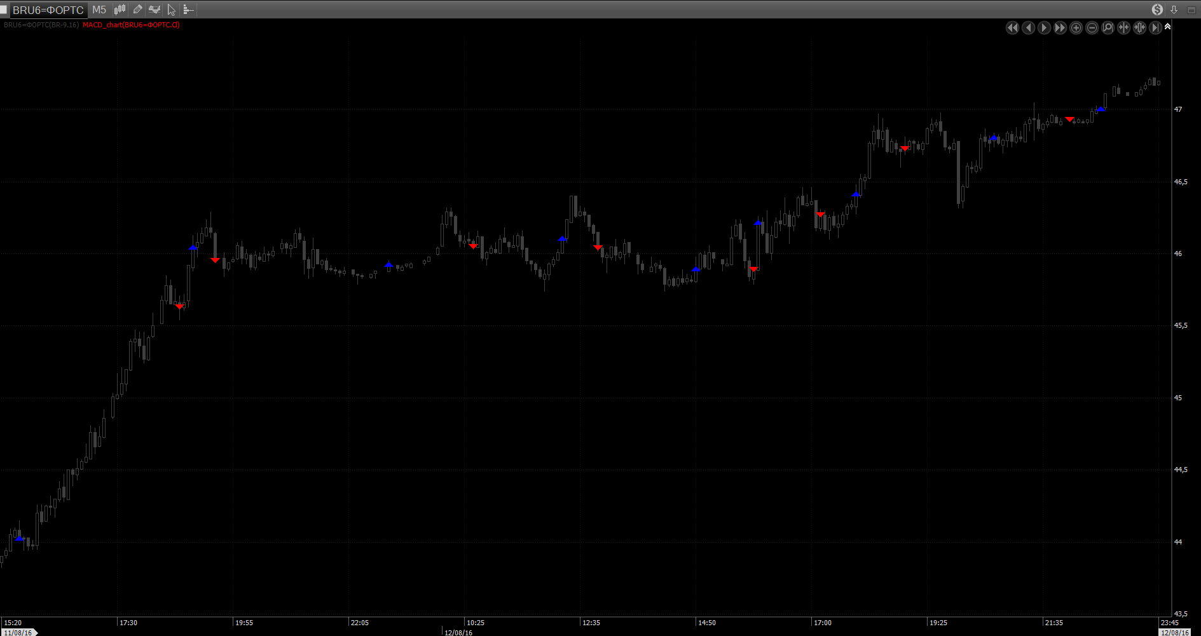Open the M5 timeframe selector

tap(99, 10)
